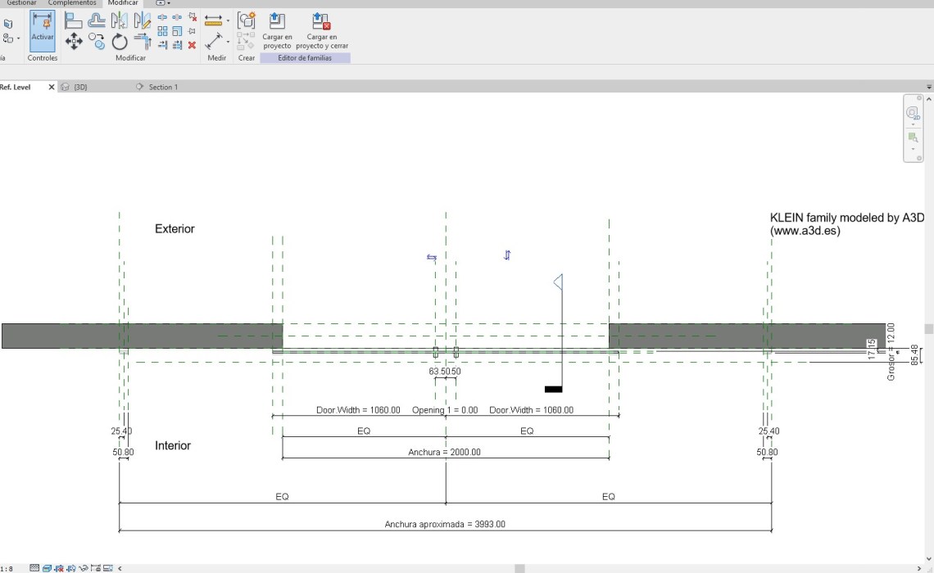934x573 pixels.
Task: Expand the aligned dimension dropdown arrow
Action: [x=229, y=20]
